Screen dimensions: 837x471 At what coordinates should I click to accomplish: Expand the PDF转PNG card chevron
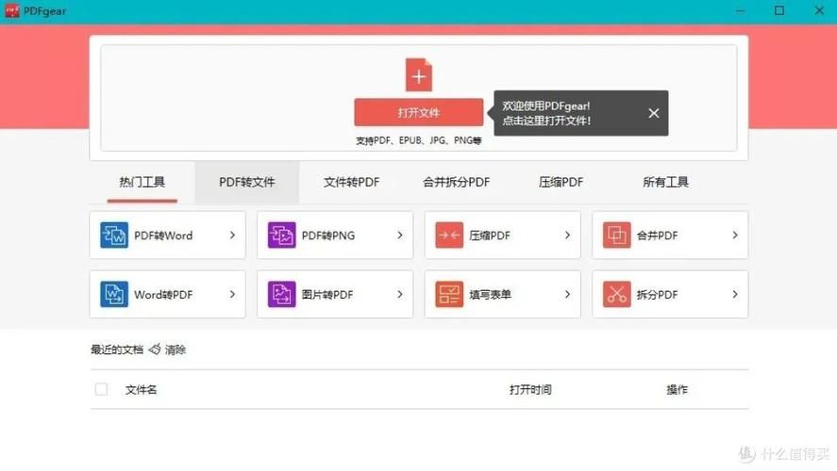(x=400, y=235)
